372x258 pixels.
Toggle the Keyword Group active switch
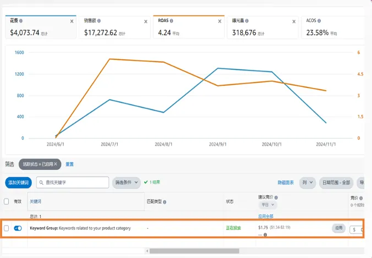point(18,228)
